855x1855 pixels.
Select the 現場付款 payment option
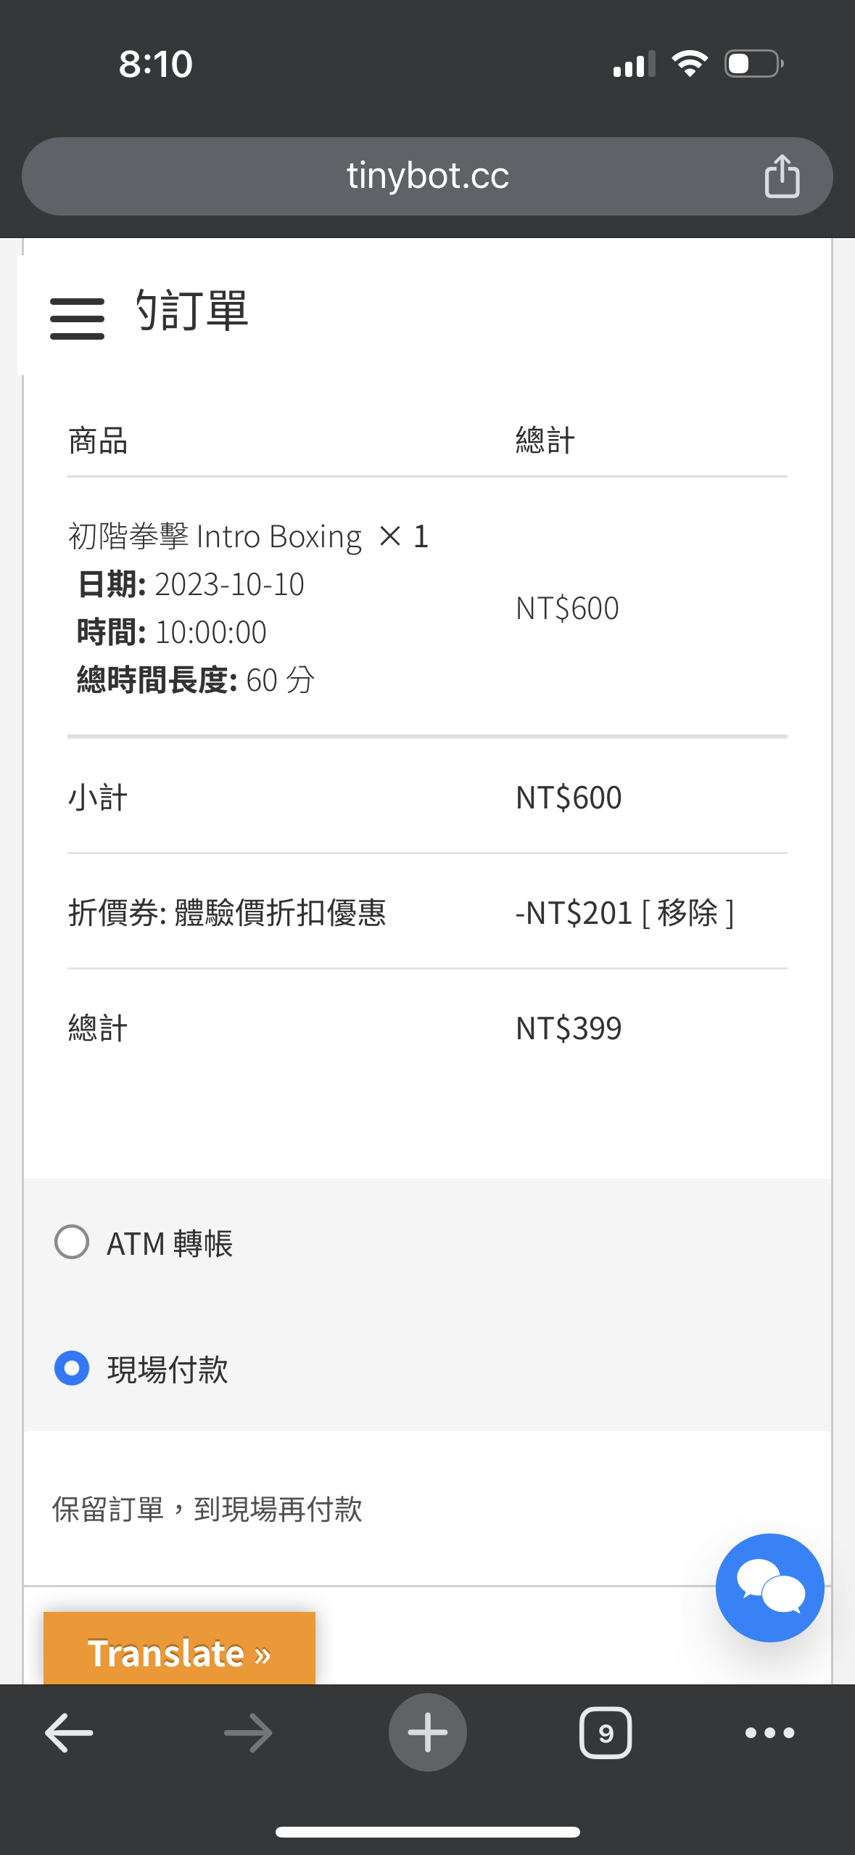[x=72, y=1368]
